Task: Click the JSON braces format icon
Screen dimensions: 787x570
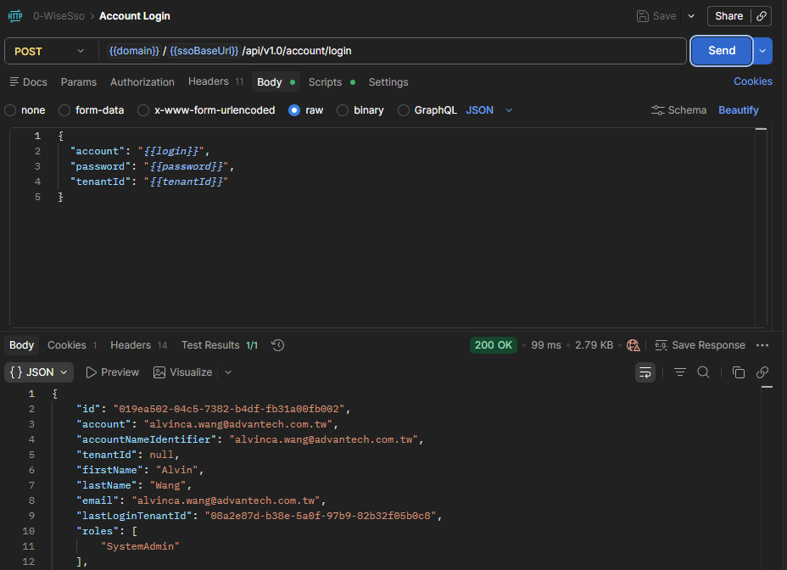Action: tap(16, 372)
